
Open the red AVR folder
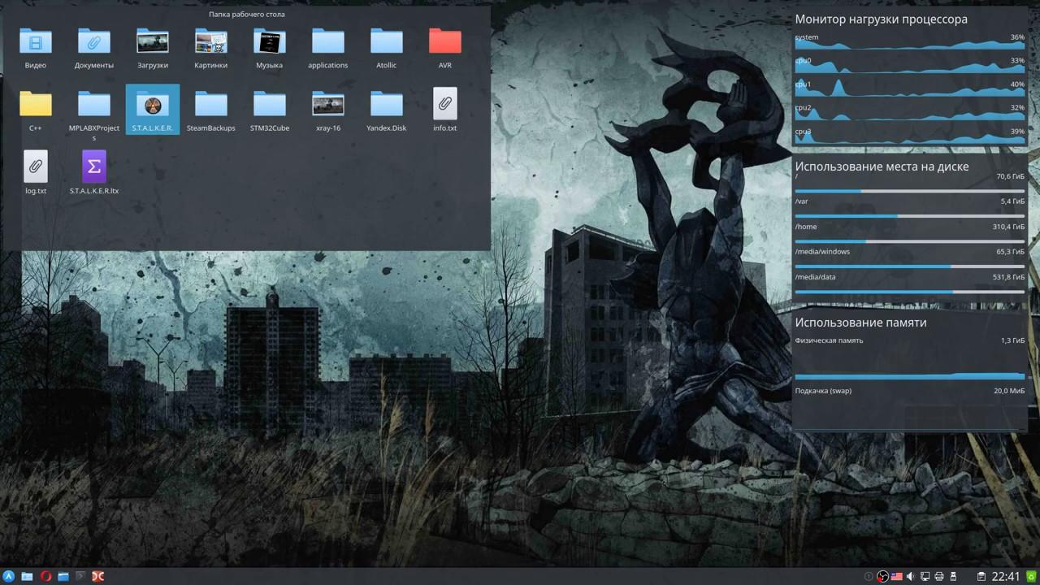coord(445,49)
